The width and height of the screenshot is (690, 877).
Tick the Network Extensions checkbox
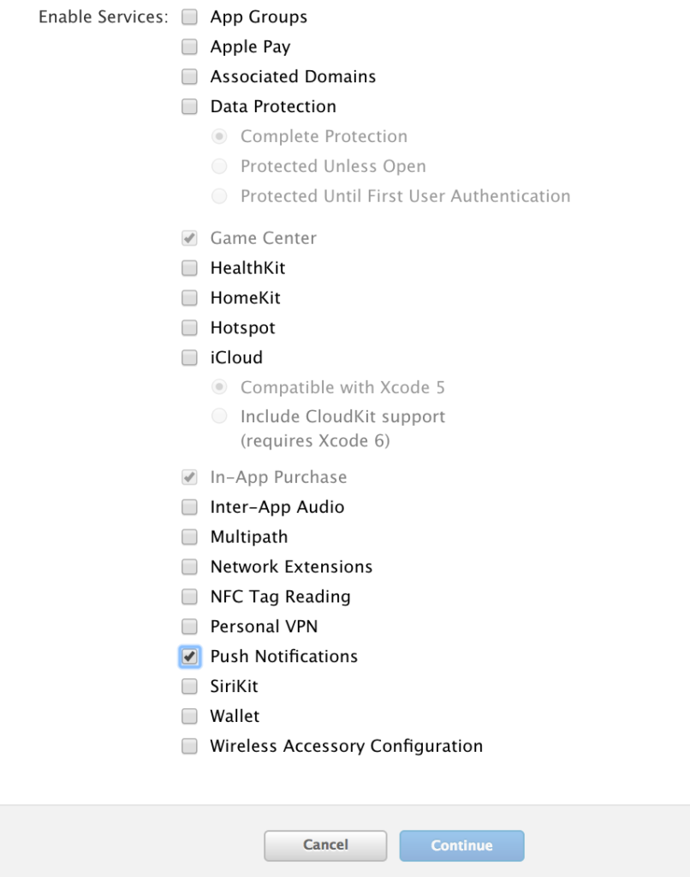(189, 567)
